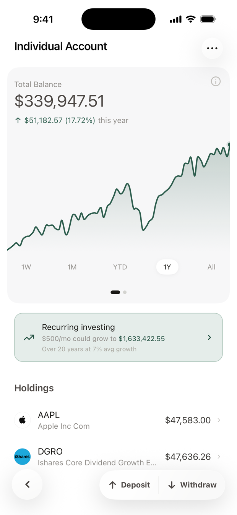
Task: Expand DGRO holding with its chevron
Action: tap(219, 457)
